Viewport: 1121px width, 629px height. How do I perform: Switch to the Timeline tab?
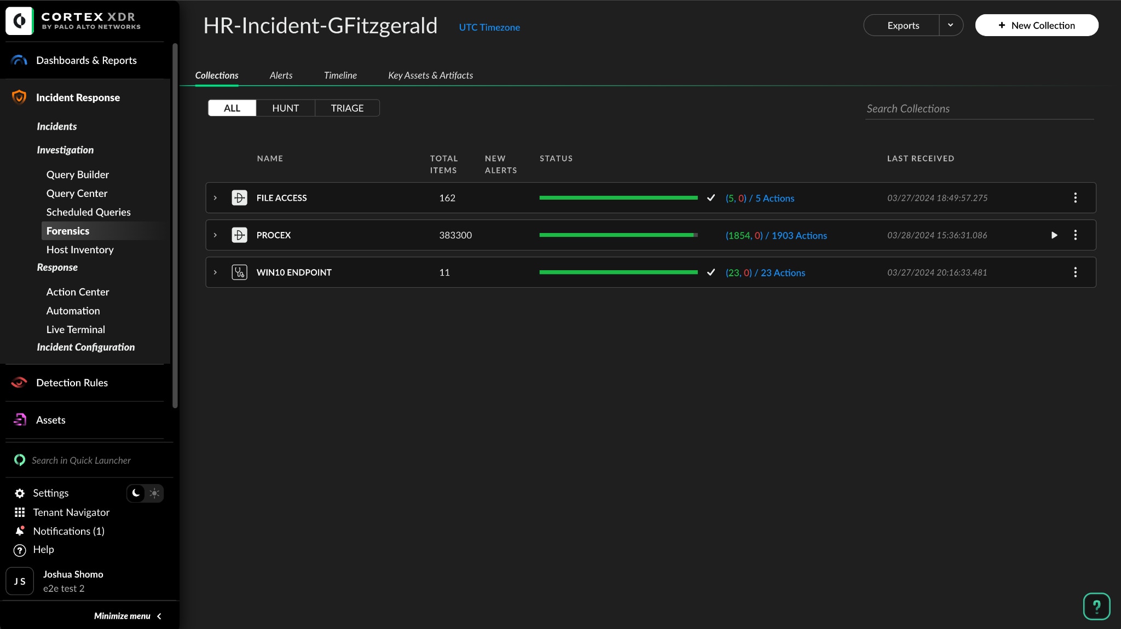(x=340, y=75)
